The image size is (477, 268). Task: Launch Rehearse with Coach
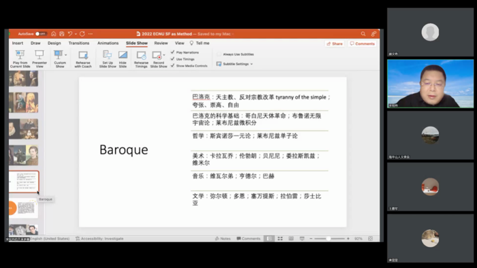coord(83,58)
